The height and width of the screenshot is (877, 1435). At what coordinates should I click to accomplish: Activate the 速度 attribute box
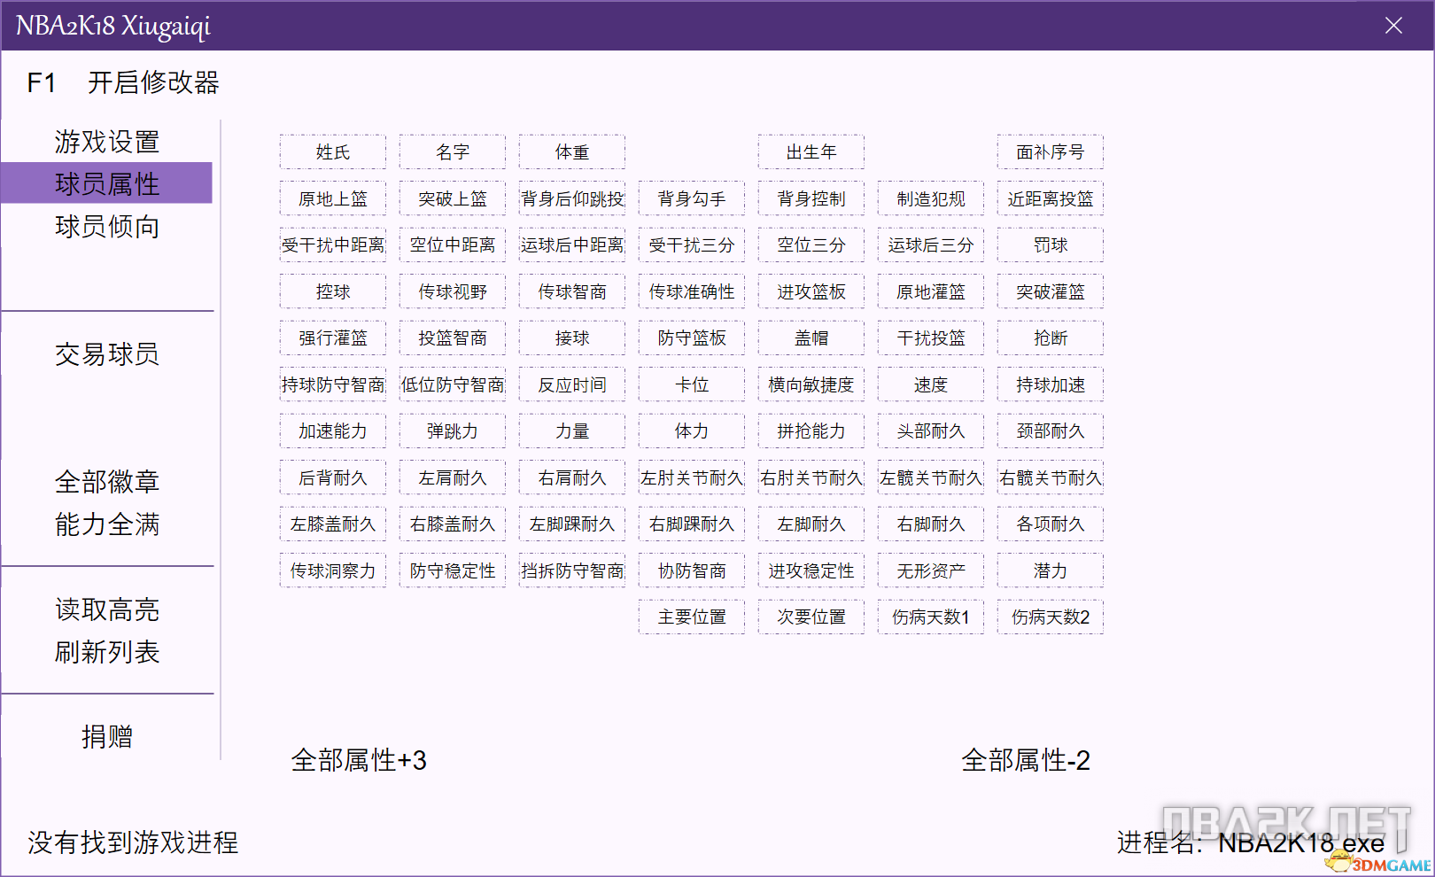931,384
